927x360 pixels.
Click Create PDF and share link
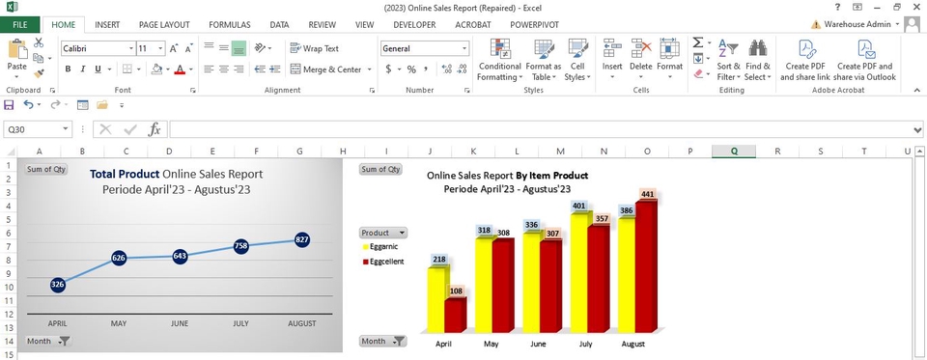click(x=805, y=60)
